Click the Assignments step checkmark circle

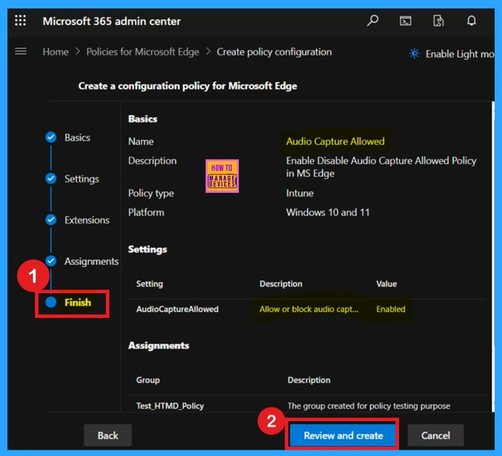[51, 261]
